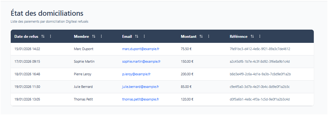Select reference starting with a2c45df8
The image size is (328, 115).
point(259,61)
